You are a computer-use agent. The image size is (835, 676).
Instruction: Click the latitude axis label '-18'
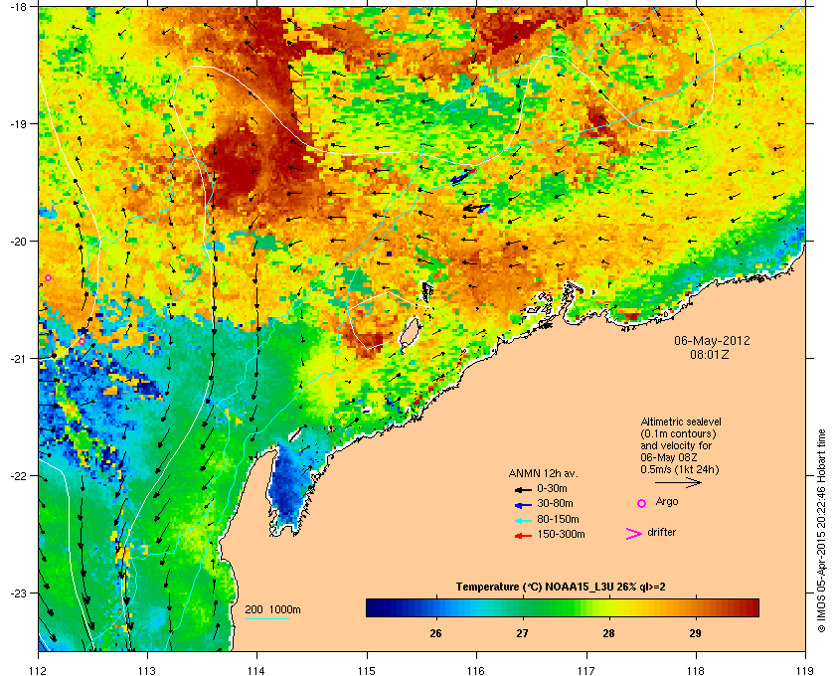[18, 7]
